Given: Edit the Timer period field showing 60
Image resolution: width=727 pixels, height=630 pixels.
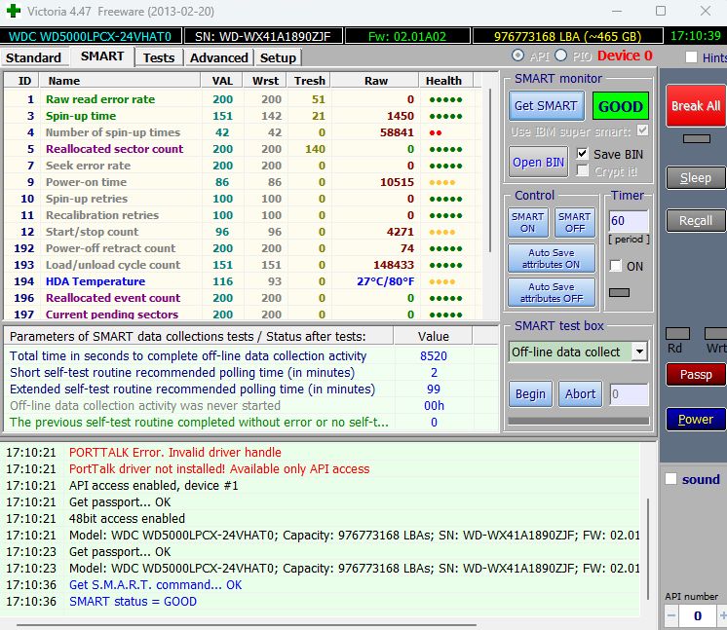Looking at the screenshot, I should pyautogui.click(x=629, y=221).
